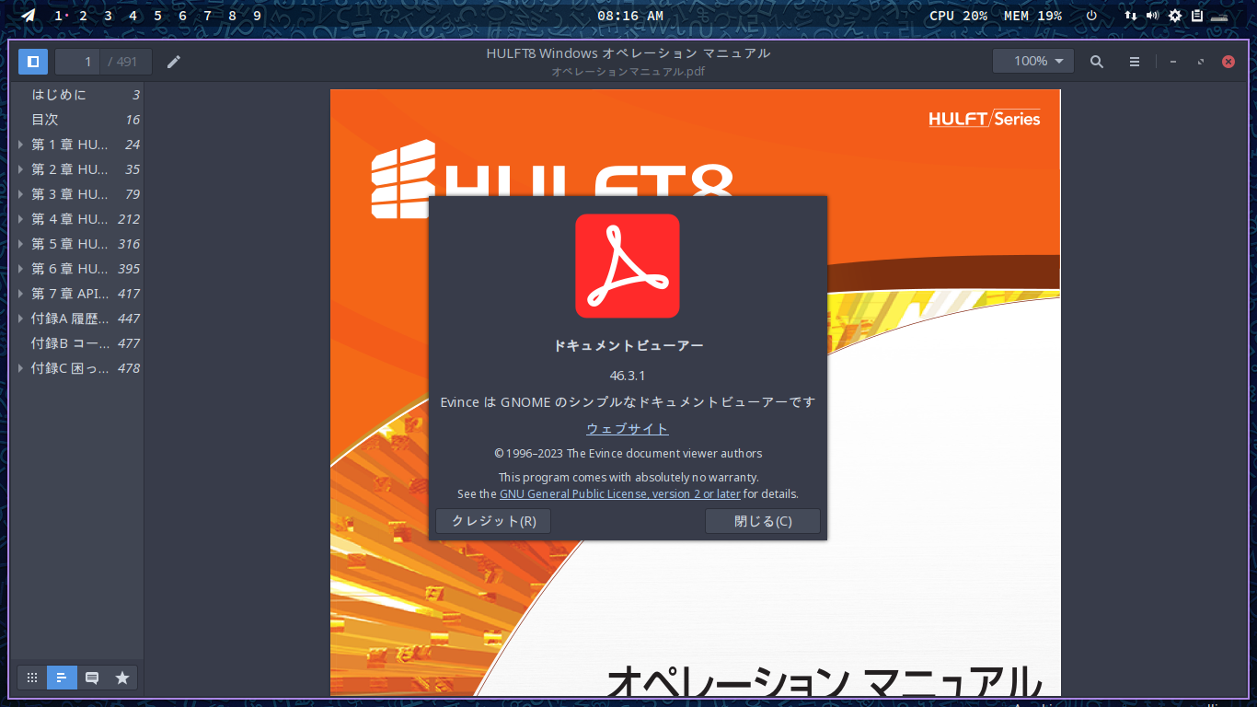
Task: Switch to workspace 9
Action: pyautogui.click(x=257, y=16)
